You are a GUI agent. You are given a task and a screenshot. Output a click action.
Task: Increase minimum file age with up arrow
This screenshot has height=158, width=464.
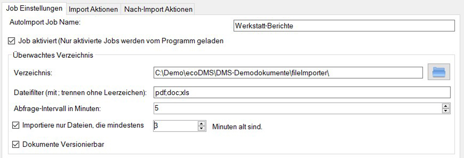pos(202,123)
